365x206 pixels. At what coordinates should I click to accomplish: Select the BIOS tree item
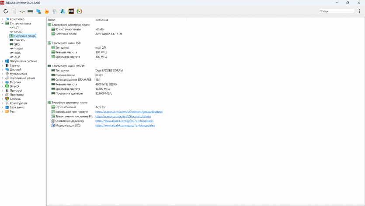pyautogui.click(x=17, y=53)
